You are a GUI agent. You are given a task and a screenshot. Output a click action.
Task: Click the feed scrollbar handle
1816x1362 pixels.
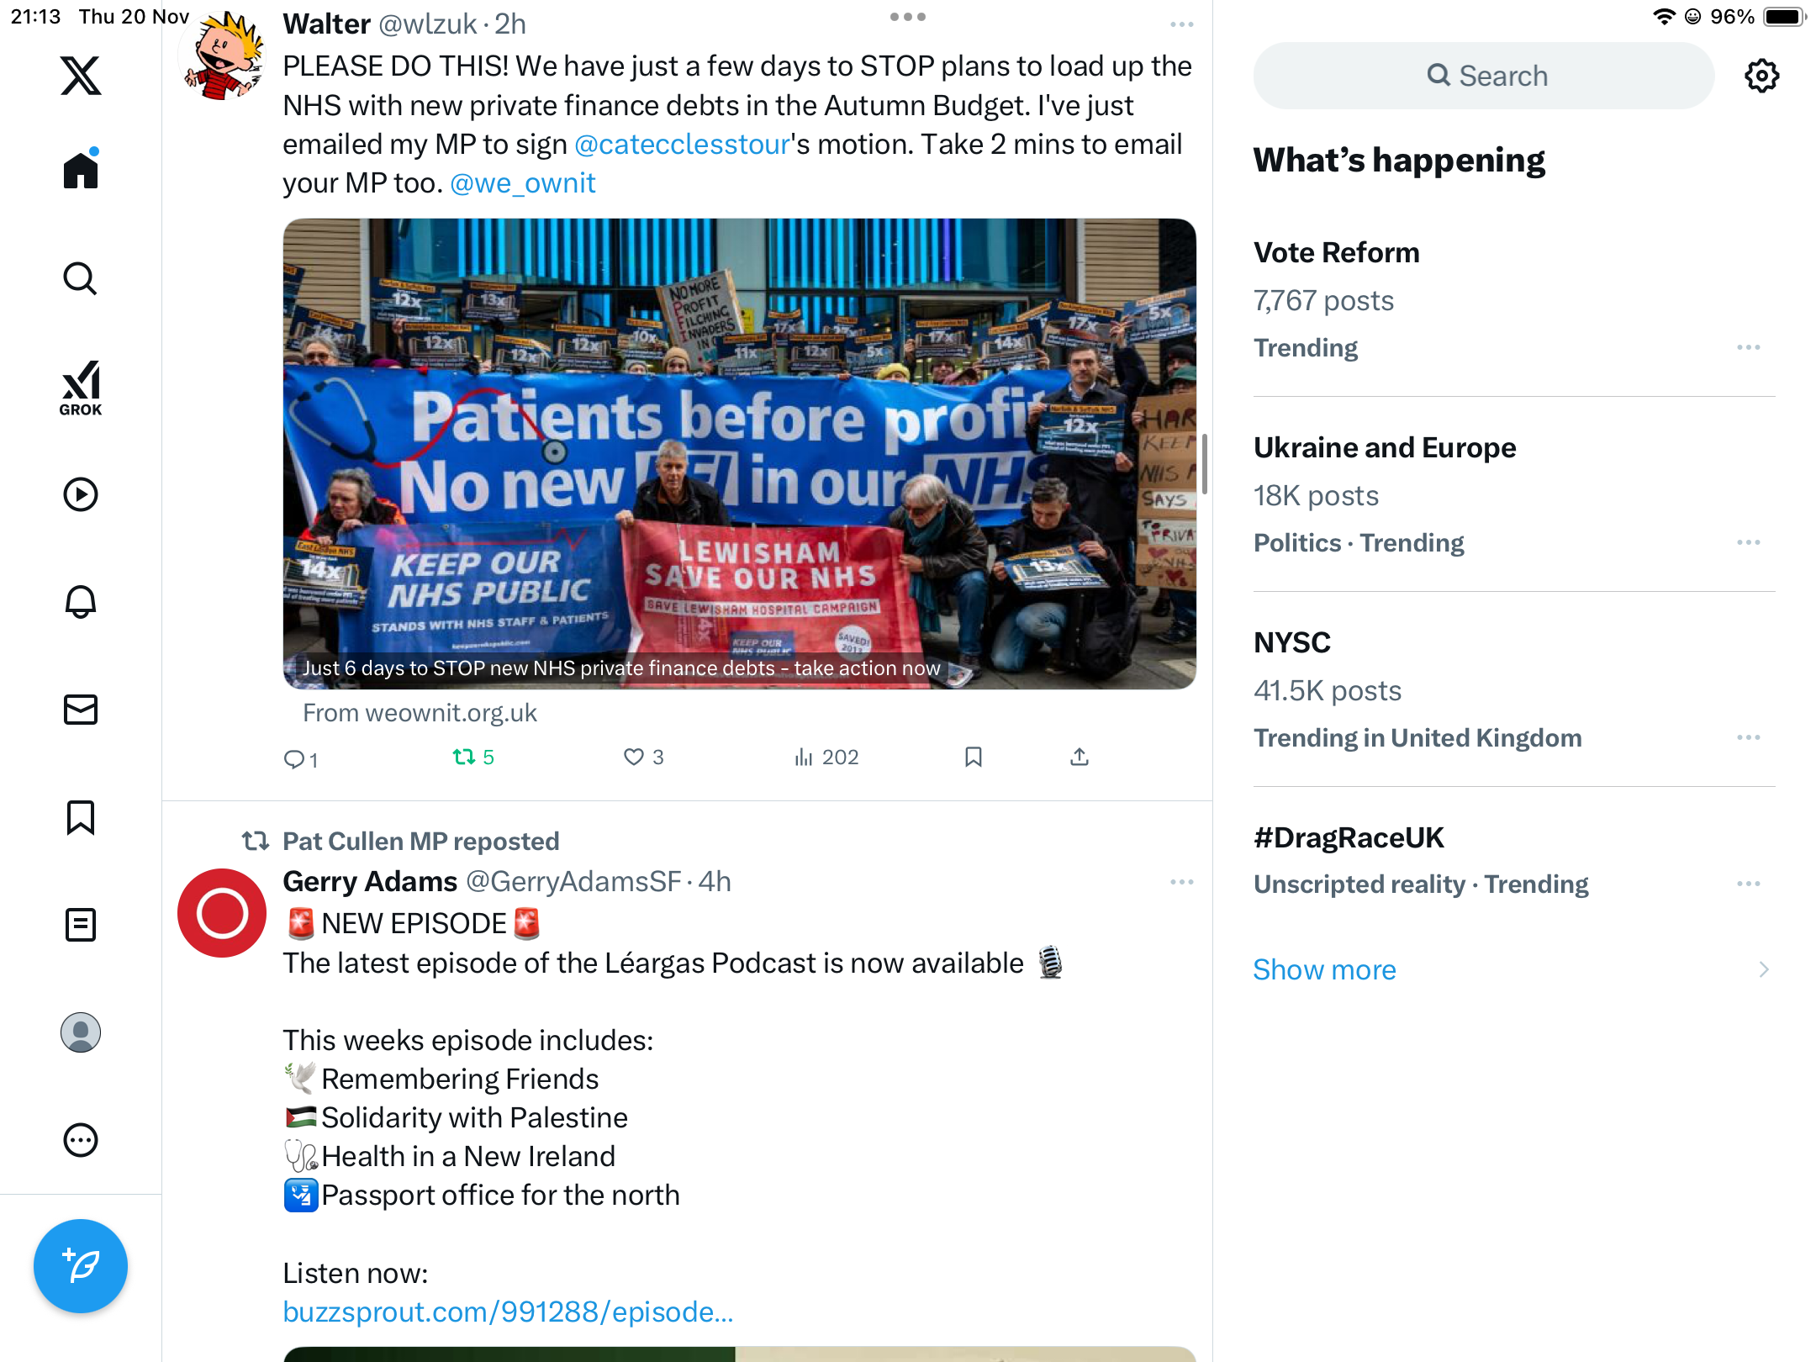tap(1205, 464)
